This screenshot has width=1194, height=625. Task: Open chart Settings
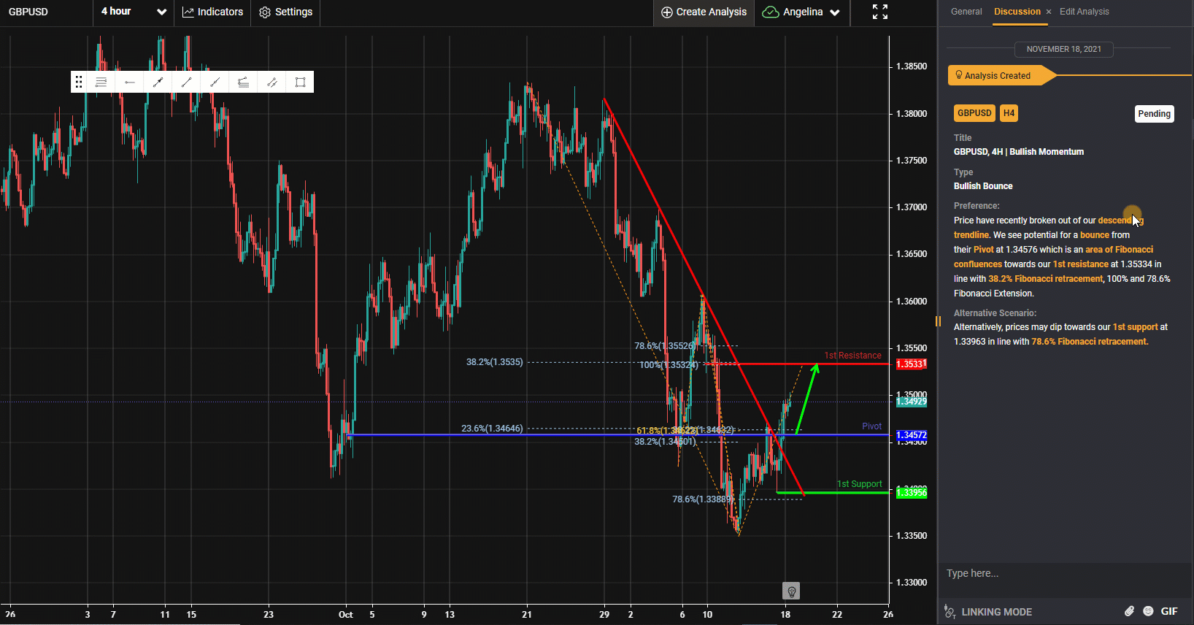point(286,12)
